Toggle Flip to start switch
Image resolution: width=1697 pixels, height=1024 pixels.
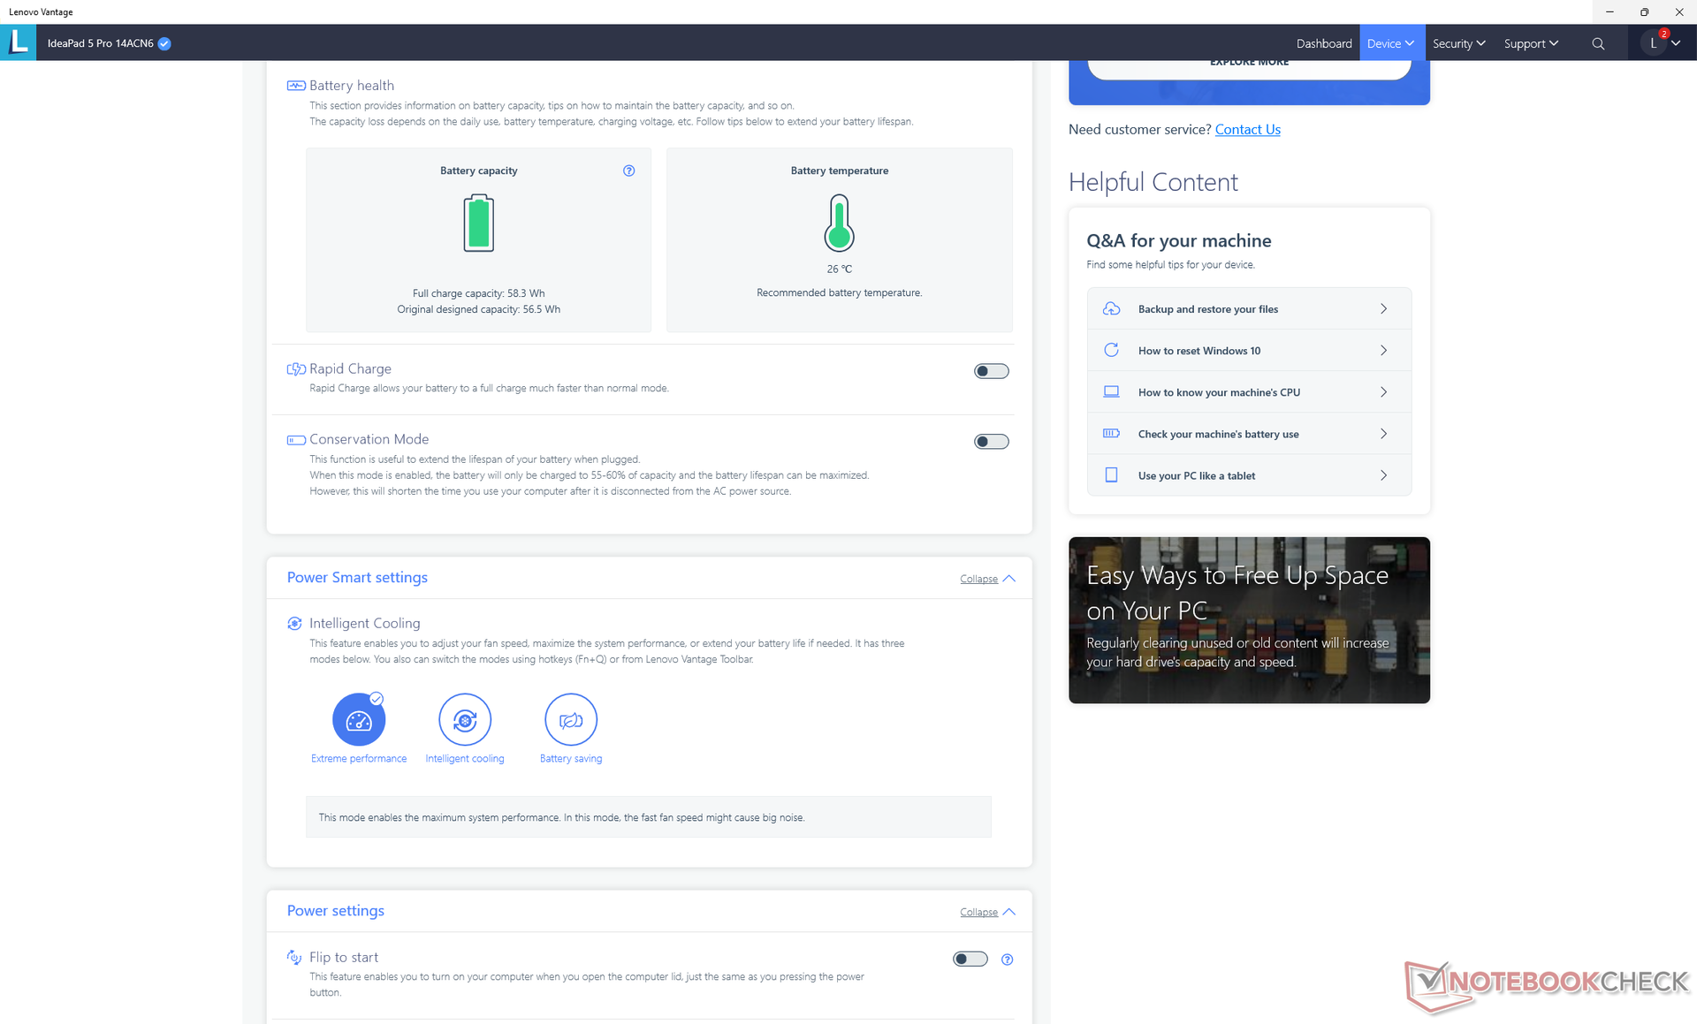point(970,959)
